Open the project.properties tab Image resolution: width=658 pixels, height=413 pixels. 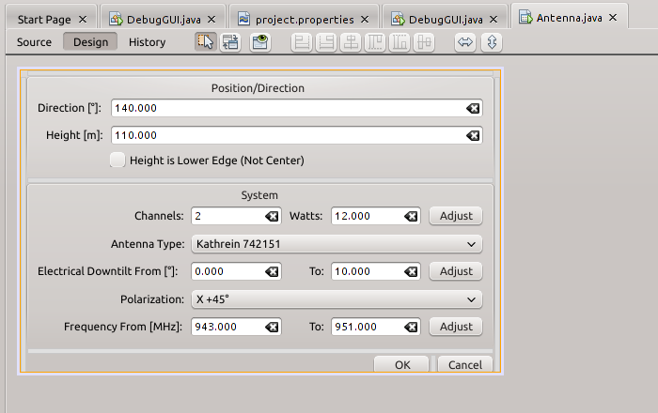[x=304, y=20]
